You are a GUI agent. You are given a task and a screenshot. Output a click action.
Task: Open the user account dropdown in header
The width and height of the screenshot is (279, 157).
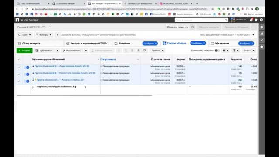(238, 20)
